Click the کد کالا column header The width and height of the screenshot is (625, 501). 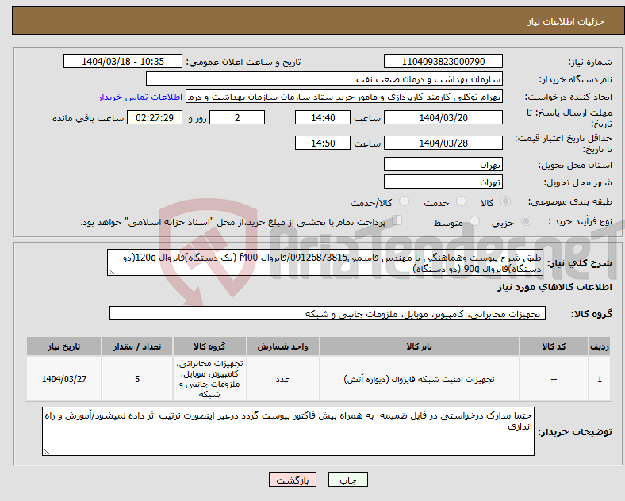click(554, 346)
